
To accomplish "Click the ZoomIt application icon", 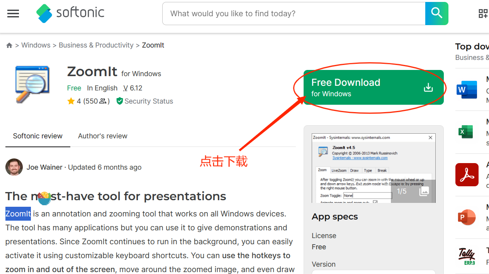I will (x=32, y=84).
